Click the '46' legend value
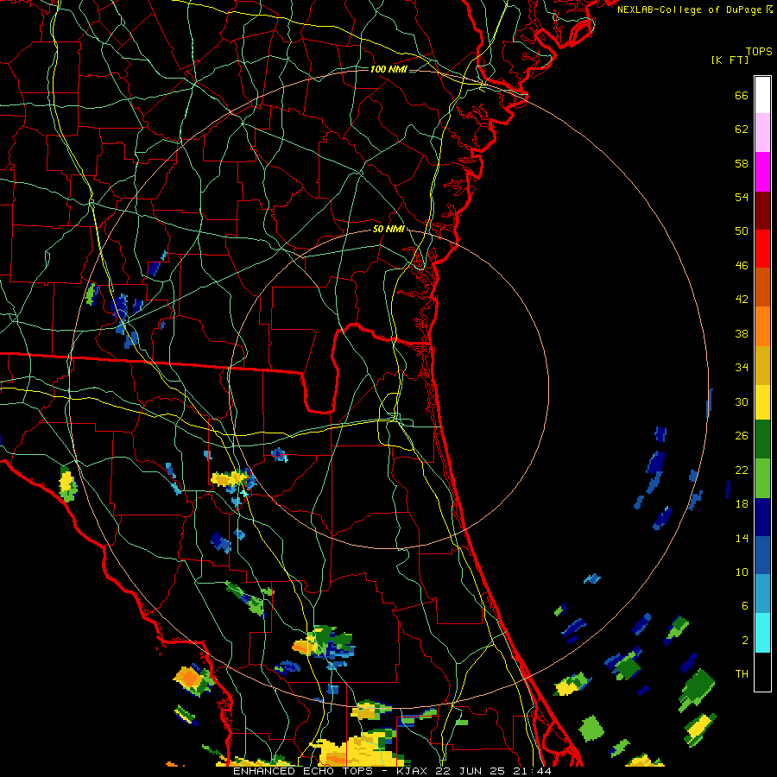777x777 pixels. pos(742,266)
